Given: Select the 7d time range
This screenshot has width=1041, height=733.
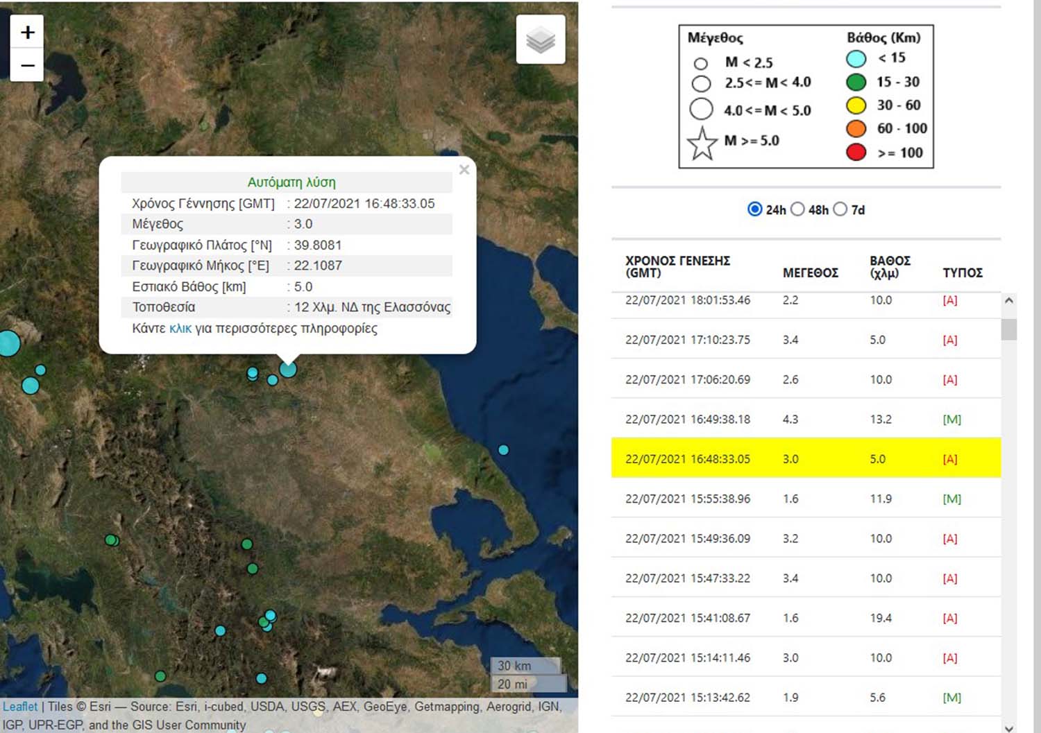Looking at the screenshot, I should click(840, 209).
